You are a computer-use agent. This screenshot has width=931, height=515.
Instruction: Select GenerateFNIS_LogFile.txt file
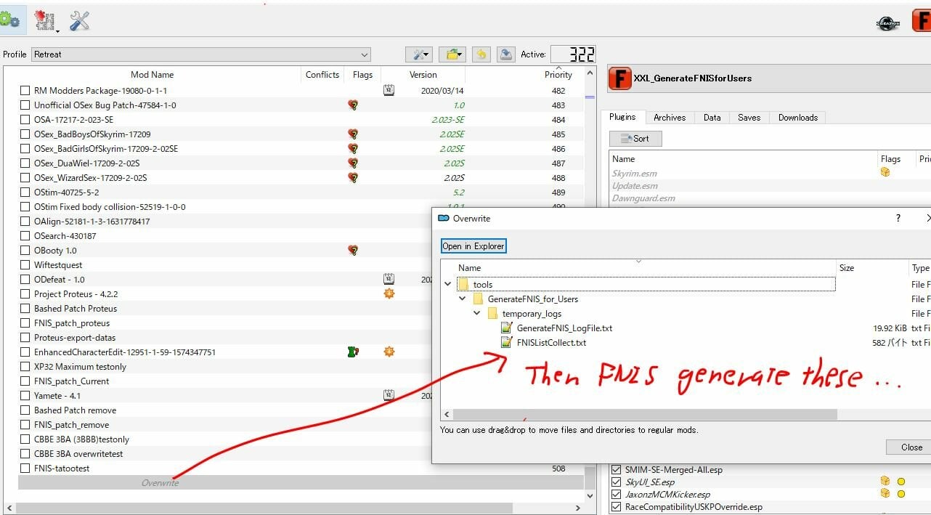point(564,328)
